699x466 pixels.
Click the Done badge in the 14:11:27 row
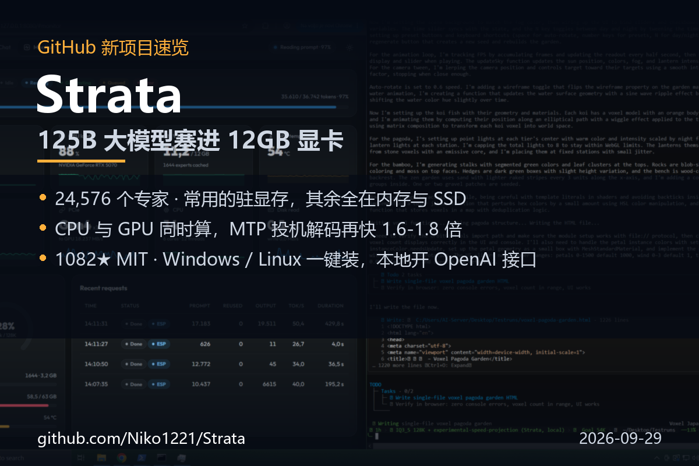[133, 344]
